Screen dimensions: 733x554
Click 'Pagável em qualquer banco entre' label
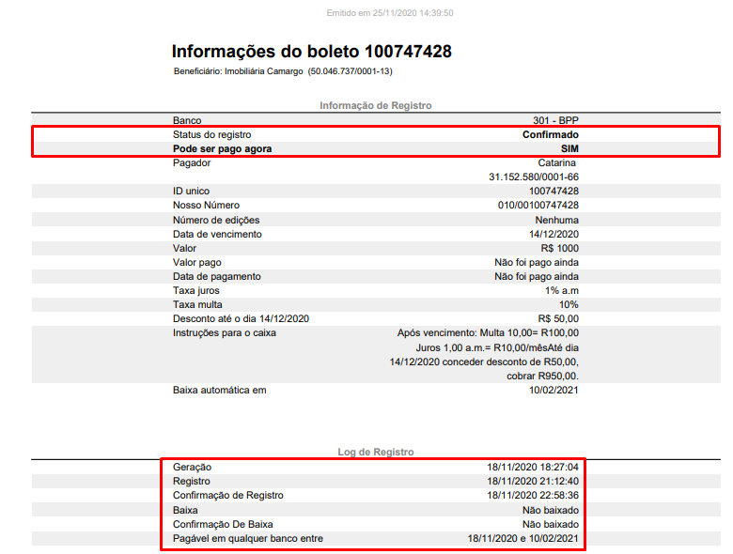tap(248, 538)
